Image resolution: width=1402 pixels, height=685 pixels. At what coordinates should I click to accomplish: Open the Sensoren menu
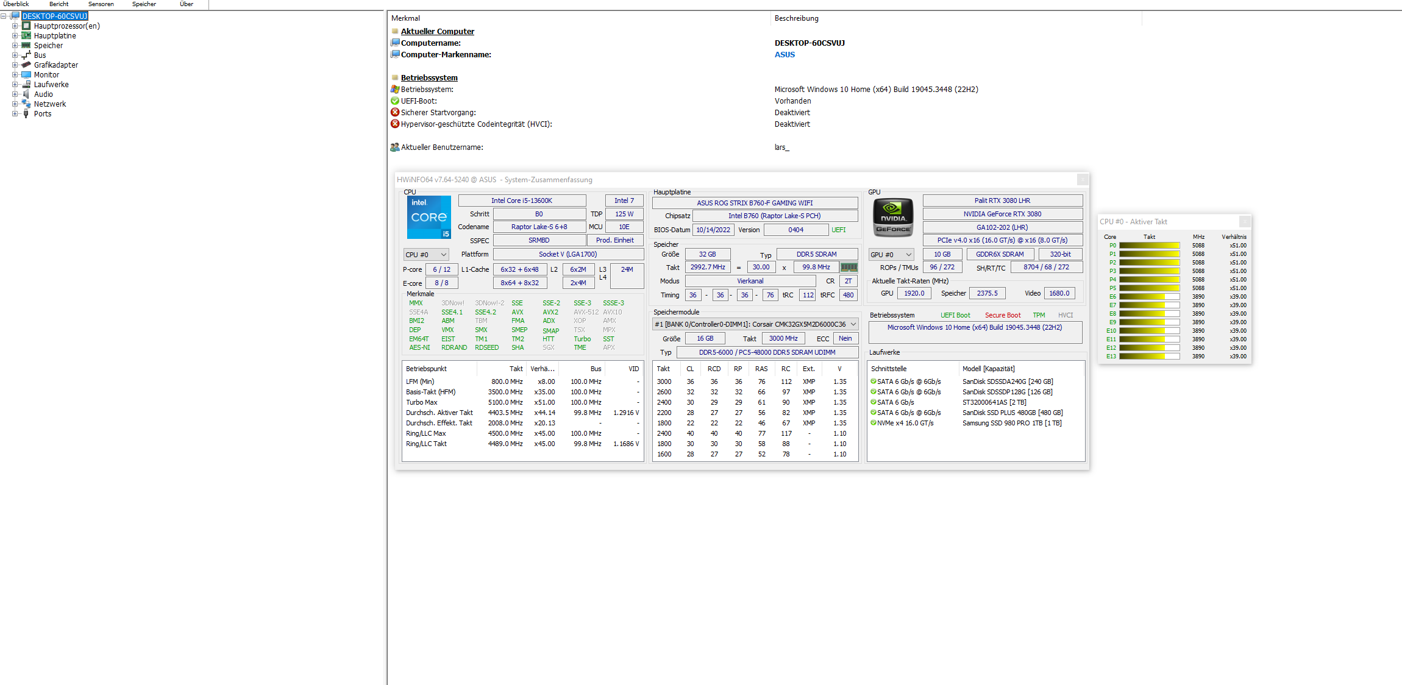click(101, 4)
